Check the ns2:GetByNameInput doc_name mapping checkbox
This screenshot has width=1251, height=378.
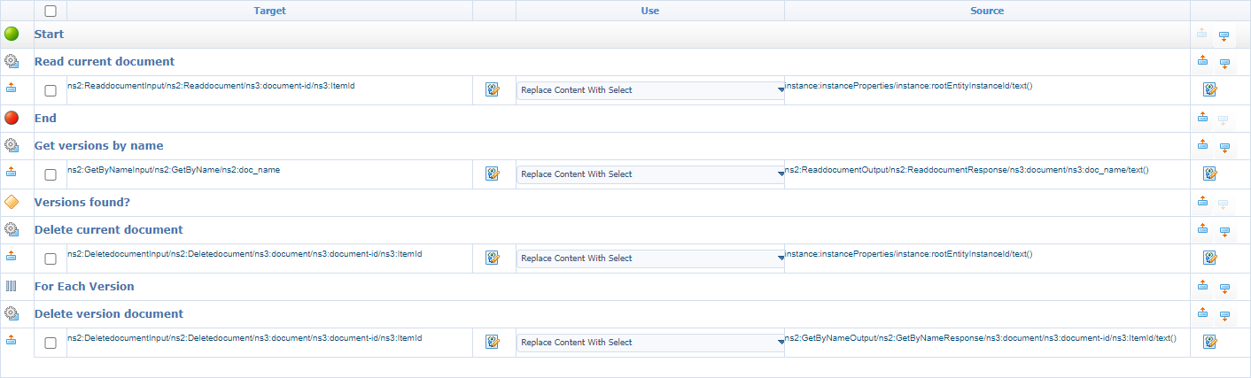point(51,174)
